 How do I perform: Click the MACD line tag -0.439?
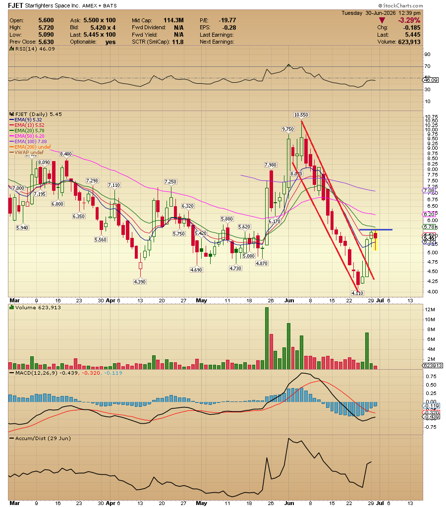click(432, 416)
